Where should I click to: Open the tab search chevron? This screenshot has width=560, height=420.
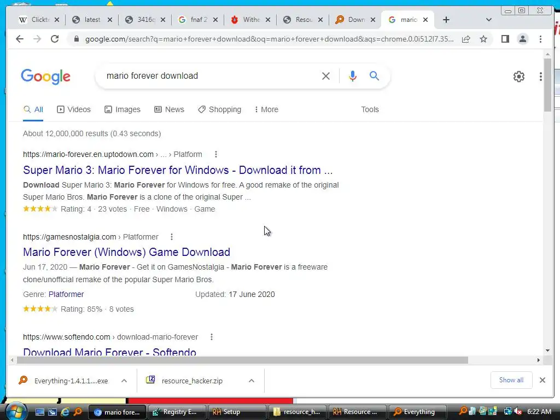(x=489, y=20)
